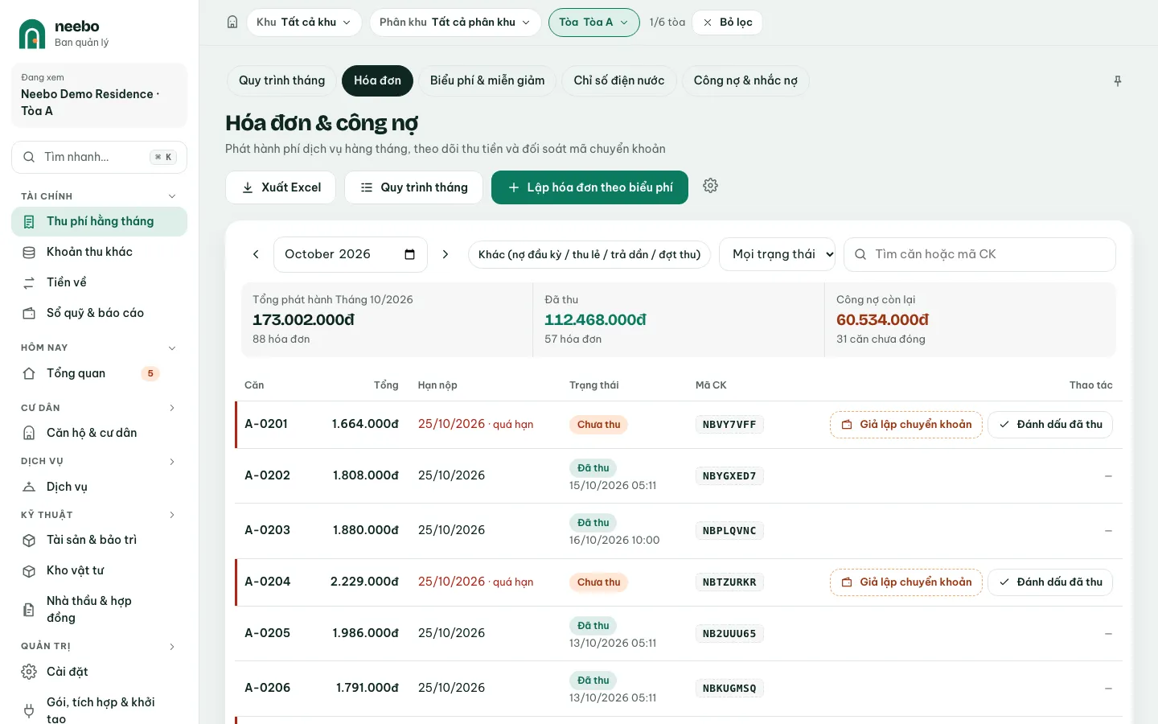
Task: Click Tài sản & bảo trì icon
Action: pos(29,540)
